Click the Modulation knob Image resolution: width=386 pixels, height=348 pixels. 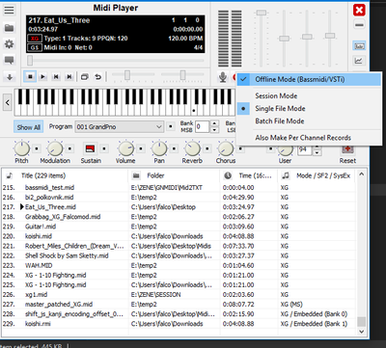click(x=55, y=148)
